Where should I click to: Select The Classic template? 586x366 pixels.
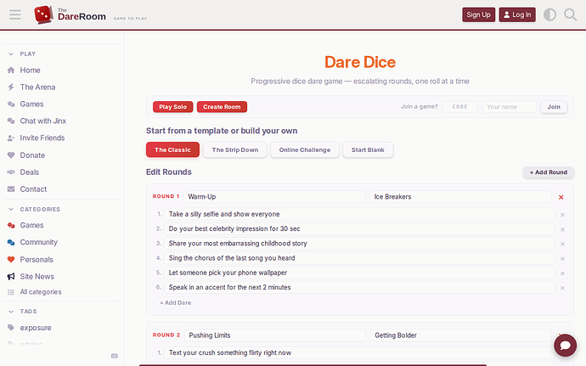point(172,150)
